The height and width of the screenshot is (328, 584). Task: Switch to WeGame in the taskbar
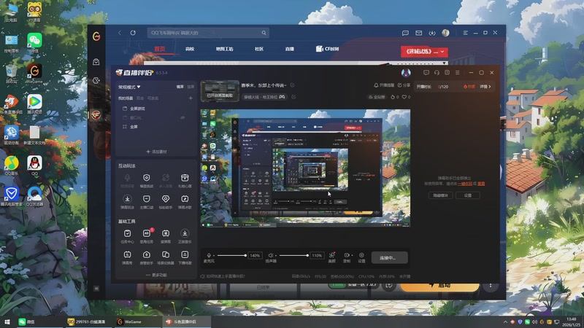tap(137, 321)
